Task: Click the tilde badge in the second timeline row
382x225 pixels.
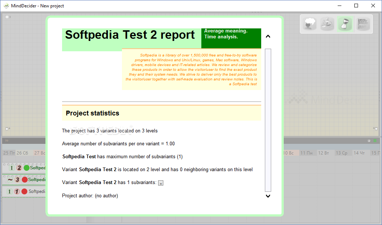Action: tap(10, 180)
